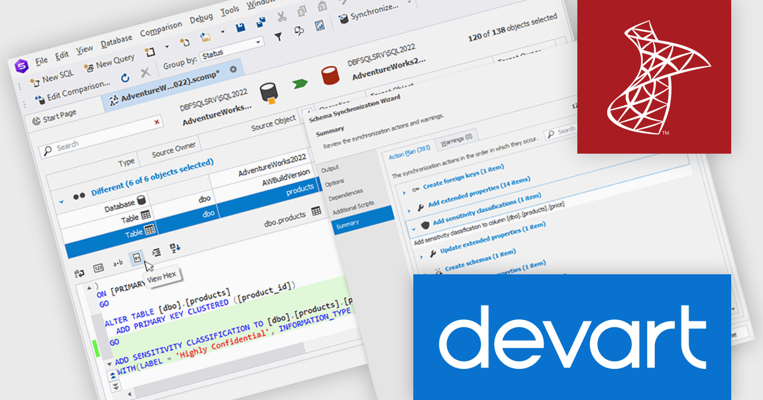Click the indent lines icon
Viewport: 763px width, 400px height.
(156, 252)
